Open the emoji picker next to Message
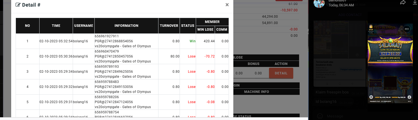 pyautogui.click(x=320, y=116)
